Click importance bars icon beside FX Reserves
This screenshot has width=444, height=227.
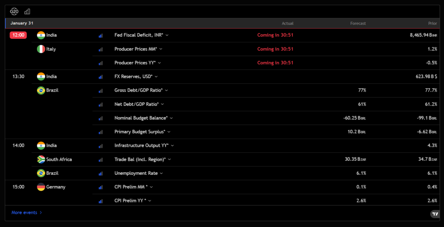pyautogui.click(x=101, y=77)
